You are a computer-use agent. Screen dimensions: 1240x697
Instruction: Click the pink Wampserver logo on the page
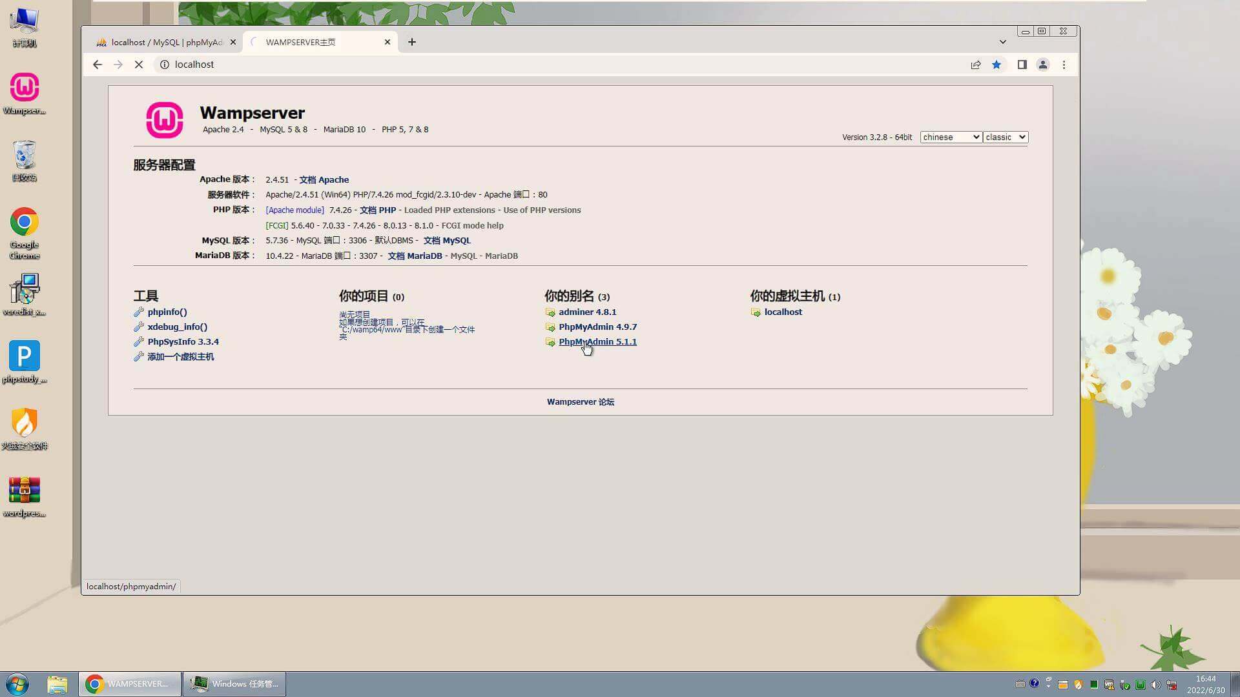[x=164, y=120]
